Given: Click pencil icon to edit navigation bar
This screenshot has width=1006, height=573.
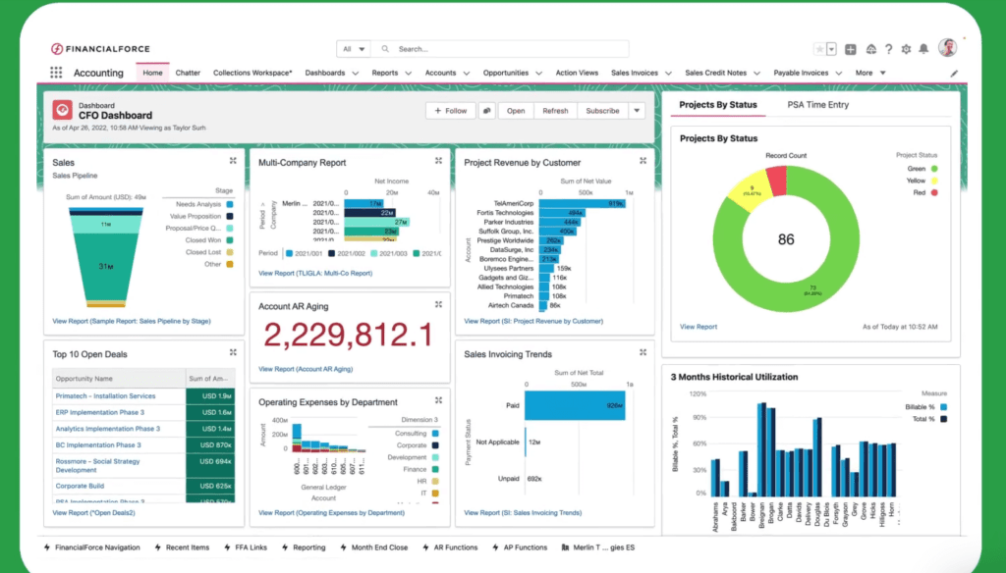Looking at the screenshot, I should tap(954, 74).
